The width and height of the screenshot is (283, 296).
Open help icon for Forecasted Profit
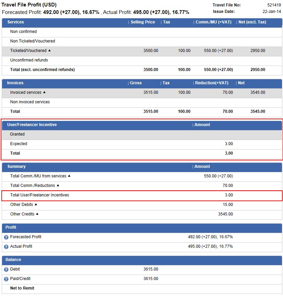[6, 237]
